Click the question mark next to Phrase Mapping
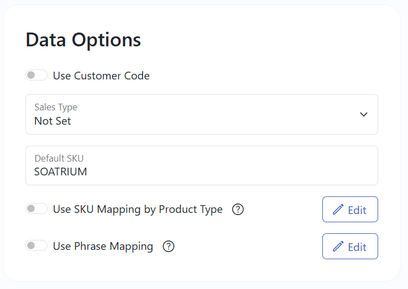Screen dimensions: 408x289 tap(169, 247)
